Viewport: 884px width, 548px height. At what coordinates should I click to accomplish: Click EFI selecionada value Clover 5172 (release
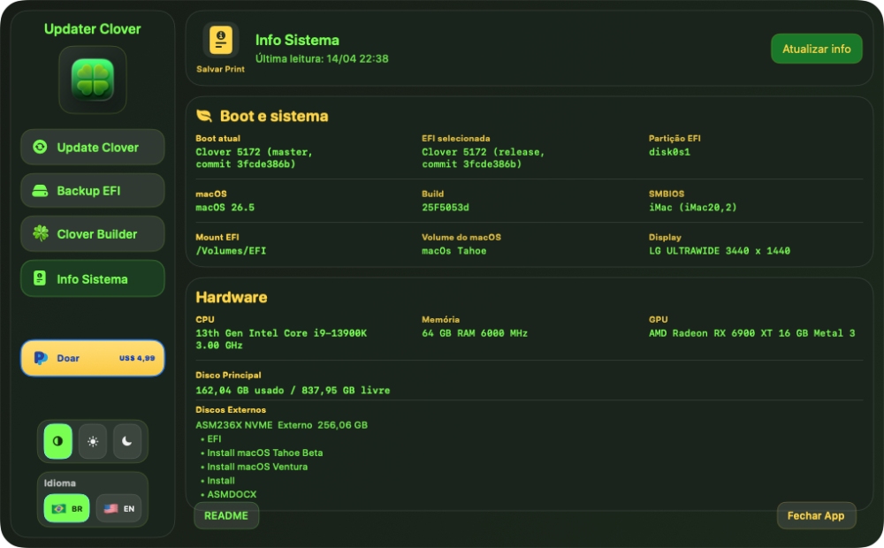pyautogui.click(x=484, y=158)
